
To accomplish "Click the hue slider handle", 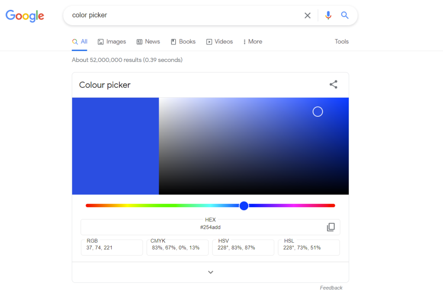I will coord(244,206).
